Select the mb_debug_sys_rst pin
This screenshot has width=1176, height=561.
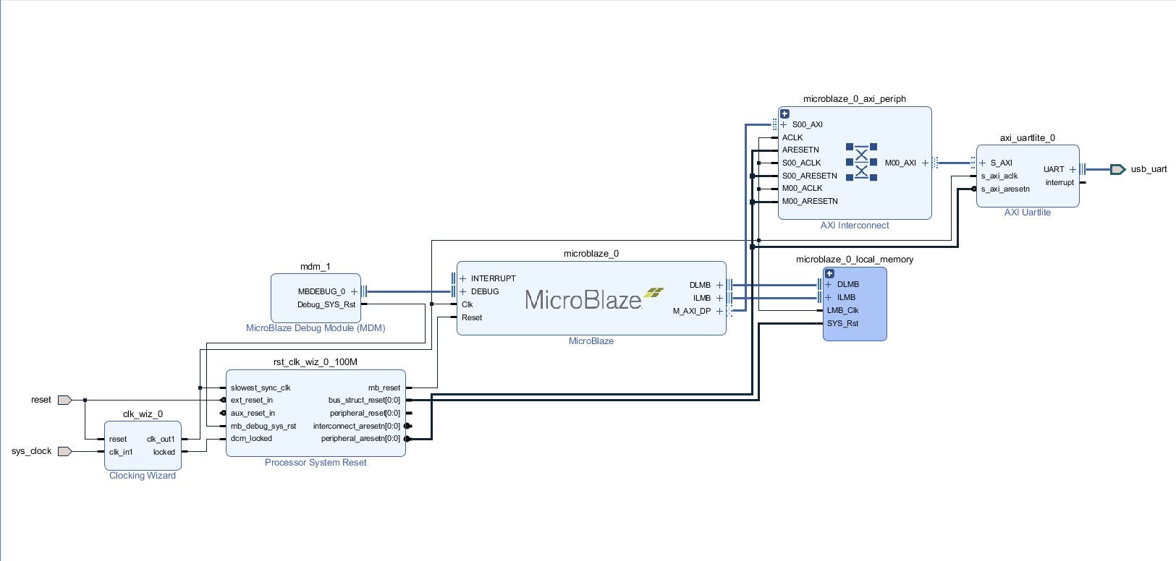point(263,426)
